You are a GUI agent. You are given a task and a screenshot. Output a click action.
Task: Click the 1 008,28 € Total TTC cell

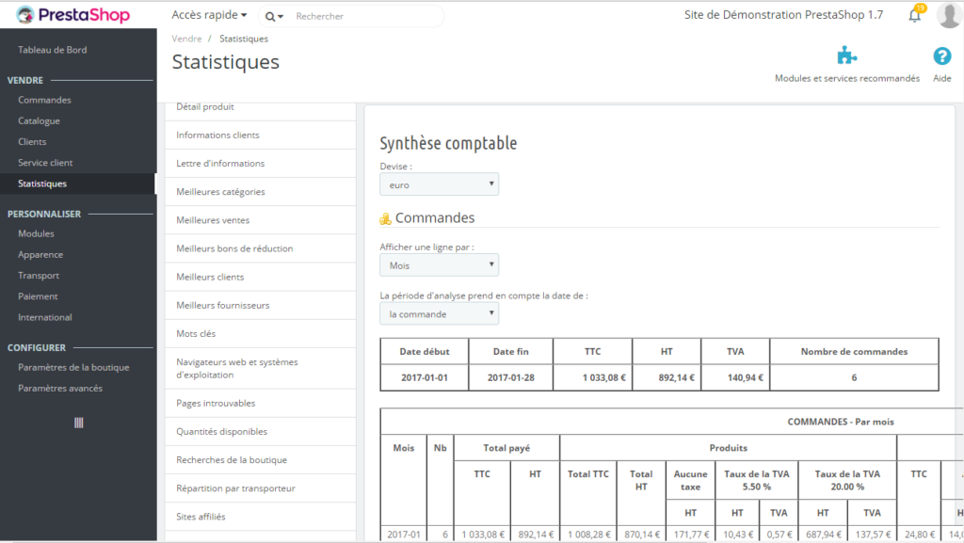[588, 535]
